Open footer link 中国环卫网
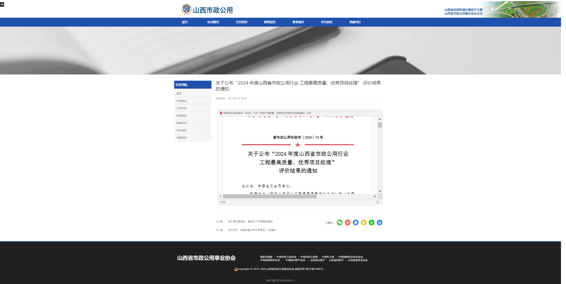This screenshot has width=566, height=284. tap(328, 257)
